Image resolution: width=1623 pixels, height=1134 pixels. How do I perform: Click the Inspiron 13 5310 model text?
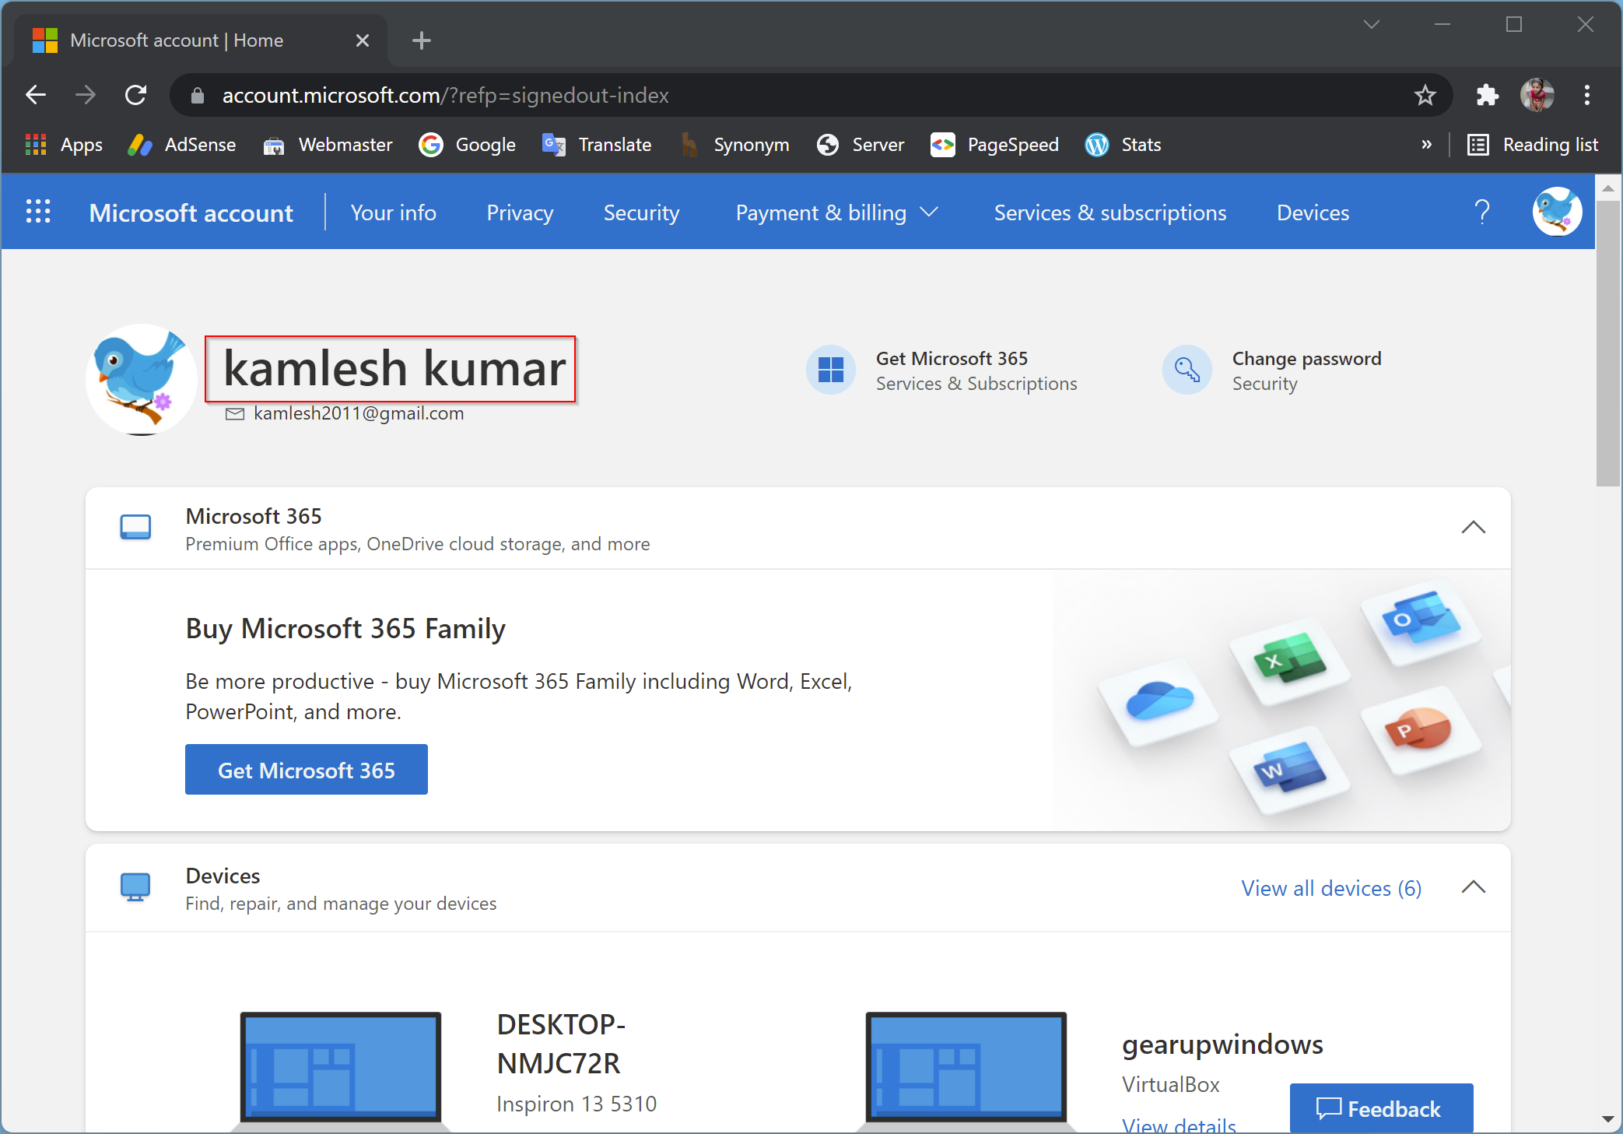click(x=577, y=1104)
